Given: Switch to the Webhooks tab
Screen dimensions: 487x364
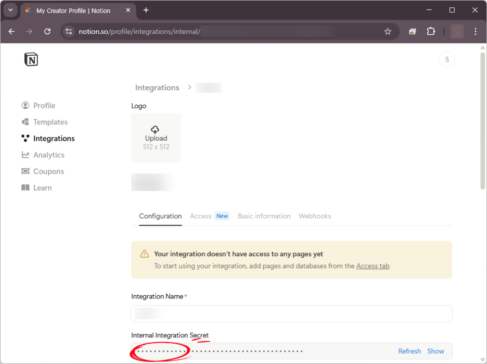Looking at the screenshot, I should [315, 216].
